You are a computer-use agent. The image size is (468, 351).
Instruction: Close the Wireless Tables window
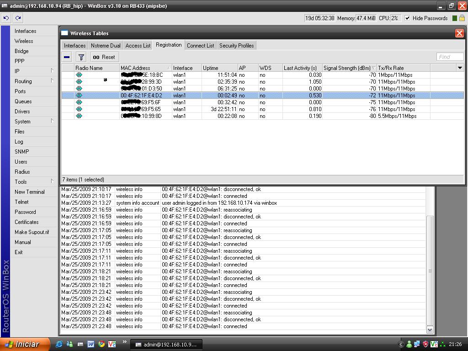pos(459,33)
